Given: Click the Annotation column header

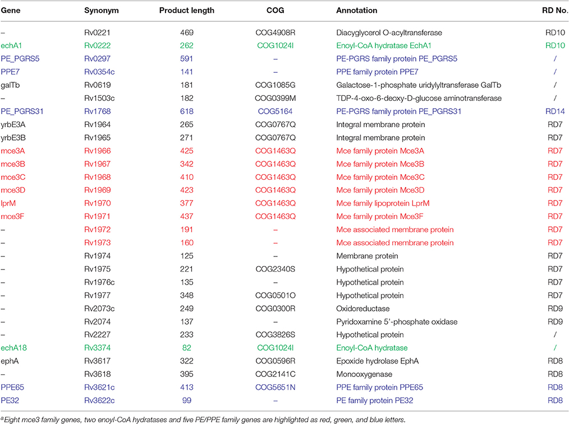Looking at the screenshot, I should (357, 11).
